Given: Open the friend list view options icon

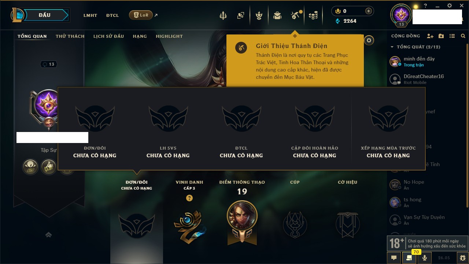Looking at the screenshot, I should click(452, 36).
